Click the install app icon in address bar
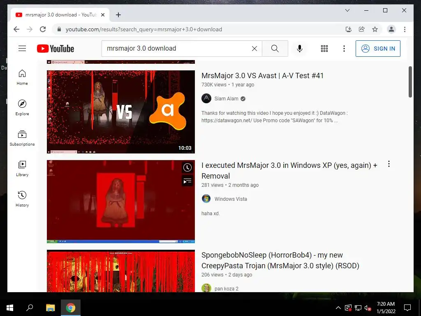 349,29
